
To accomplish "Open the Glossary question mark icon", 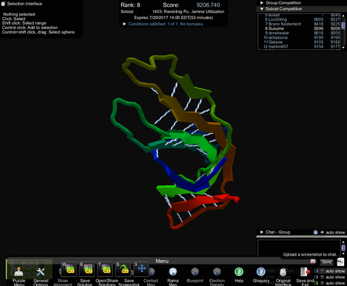I will [261, 272].
